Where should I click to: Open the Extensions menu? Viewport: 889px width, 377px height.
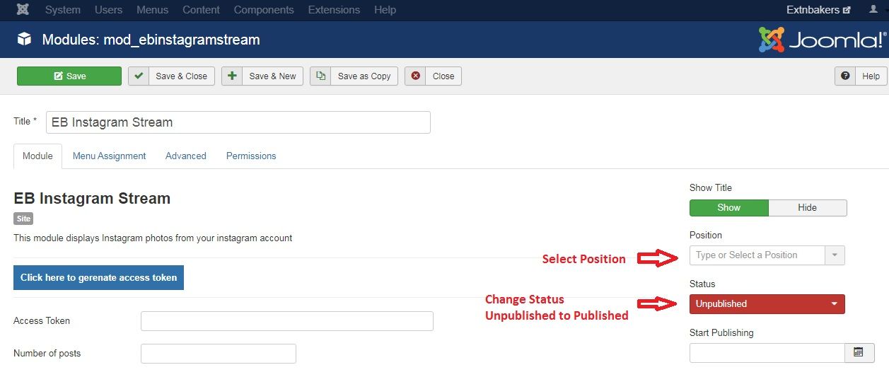(334, 10)
